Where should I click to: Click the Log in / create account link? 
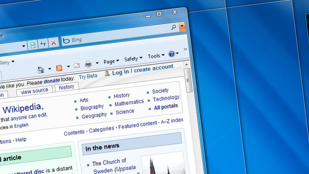143,69
